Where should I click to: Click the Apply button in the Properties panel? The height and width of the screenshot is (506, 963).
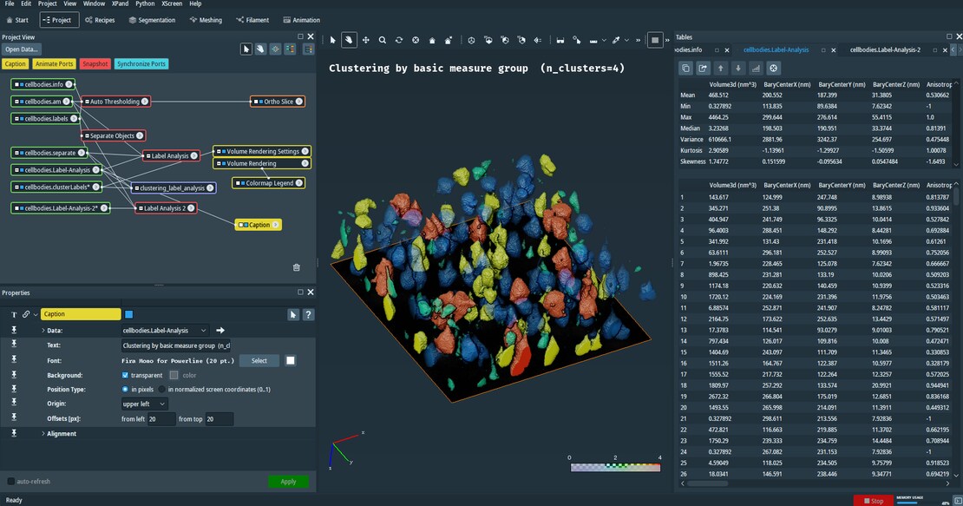[x=289, y=481]
